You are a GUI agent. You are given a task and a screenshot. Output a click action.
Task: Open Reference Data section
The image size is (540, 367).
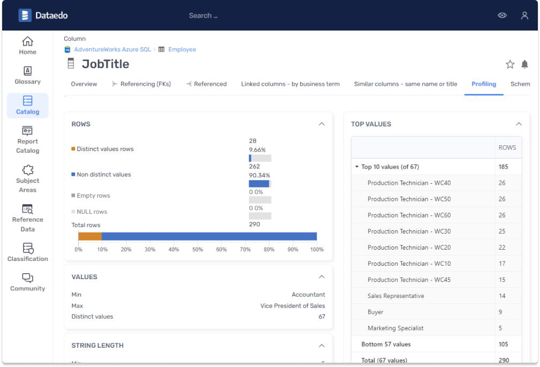click(27, 218)
